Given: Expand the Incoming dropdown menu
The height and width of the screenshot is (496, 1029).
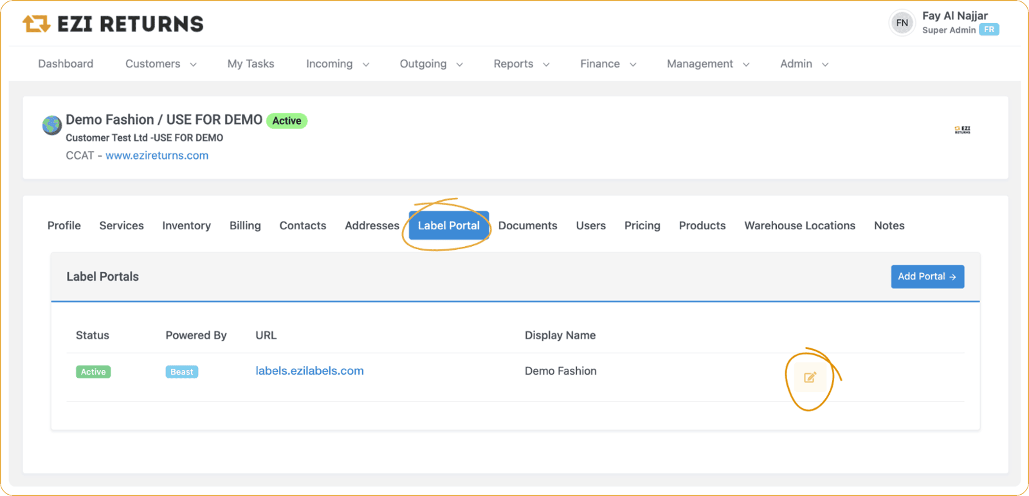Looking at the screenshot, I should click(337, 64).
